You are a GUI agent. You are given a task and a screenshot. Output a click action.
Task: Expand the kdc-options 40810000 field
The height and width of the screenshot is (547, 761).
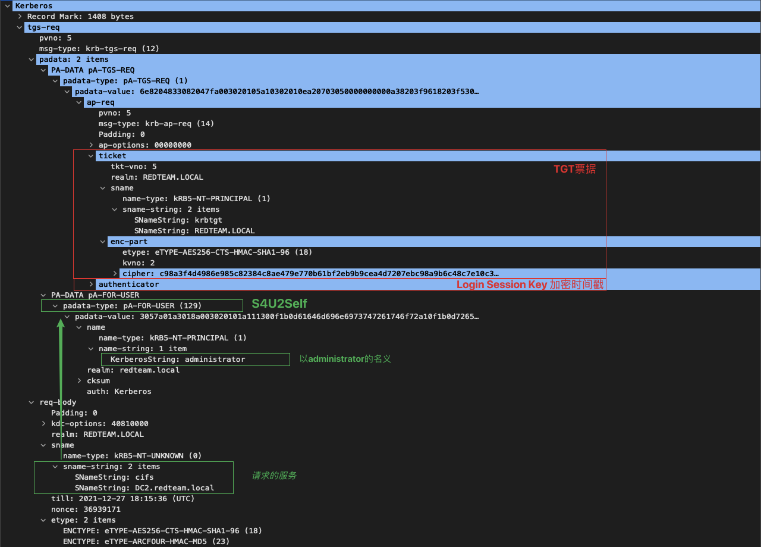click(43, 424)
